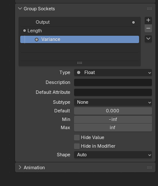Click the Default value 0.000 field
Viewport: 158px width, 186px height.
click(113, 111)
